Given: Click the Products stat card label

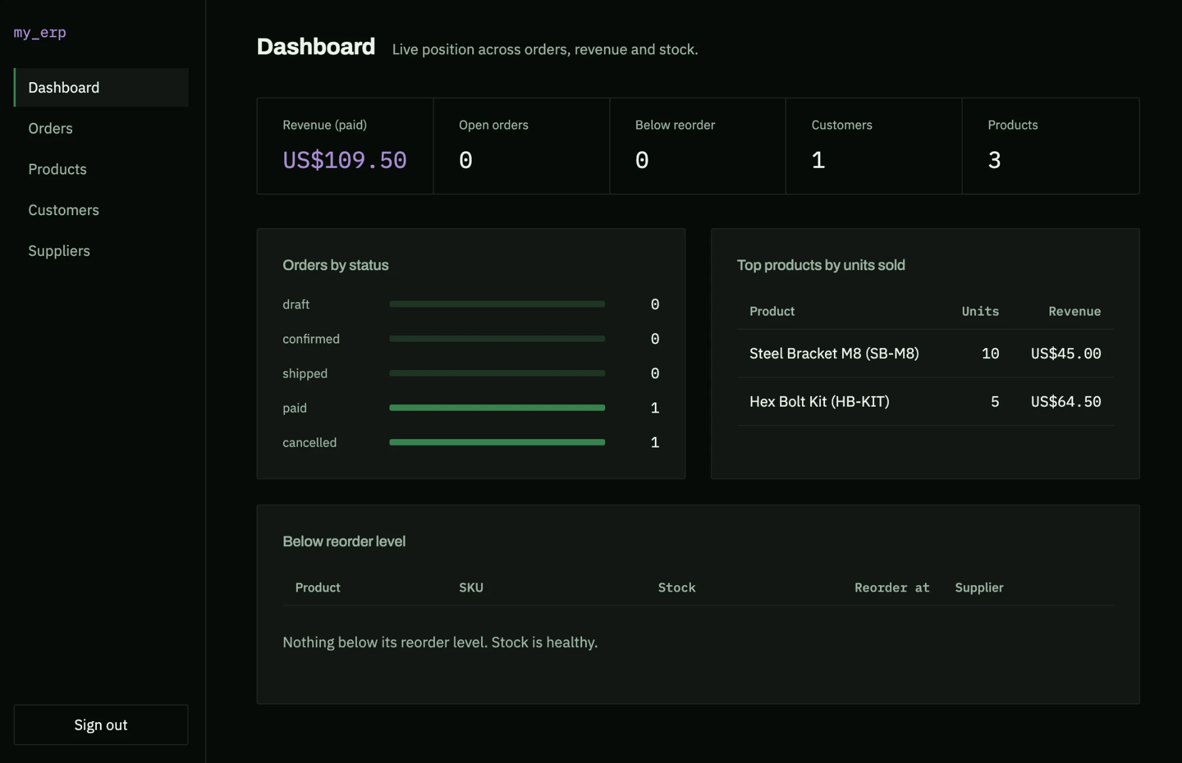Looking at the screenshot, I should coord(1012,125).
